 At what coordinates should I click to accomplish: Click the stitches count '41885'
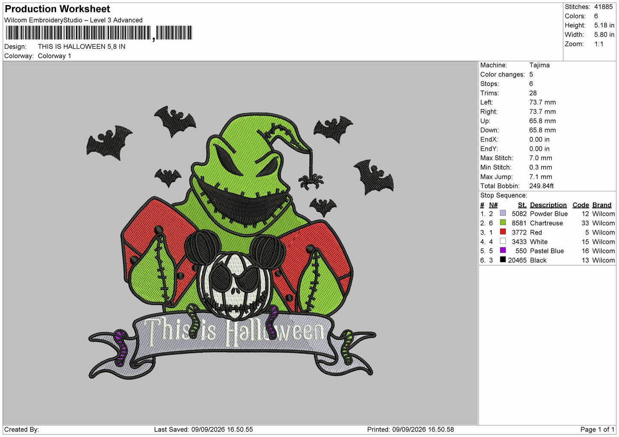603,7
